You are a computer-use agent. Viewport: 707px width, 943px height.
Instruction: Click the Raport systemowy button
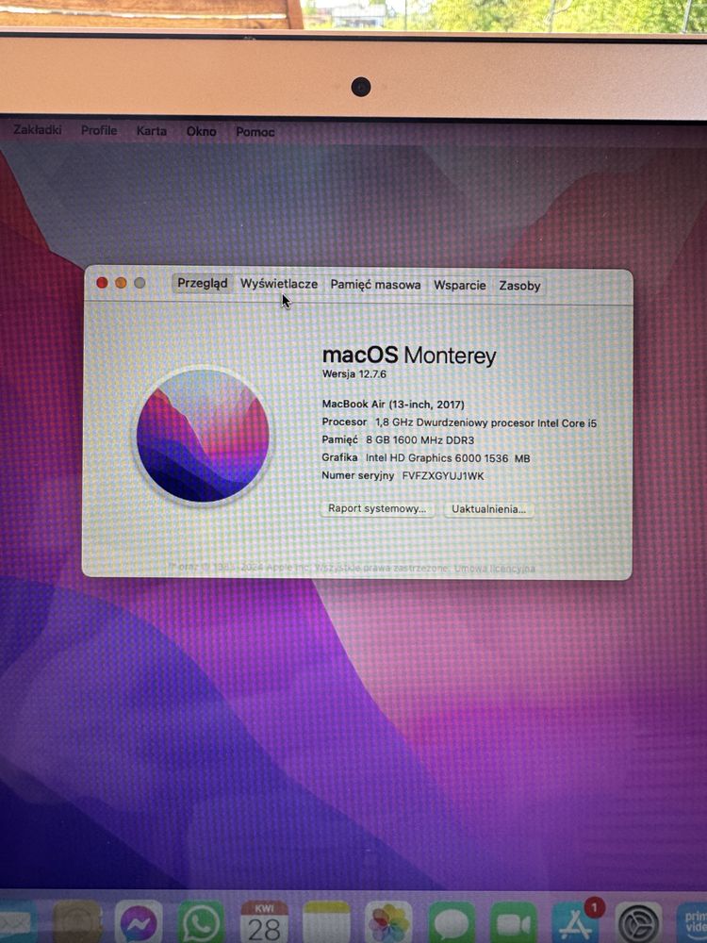pos(377,509)
